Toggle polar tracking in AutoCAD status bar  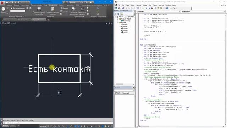[59, 126]
